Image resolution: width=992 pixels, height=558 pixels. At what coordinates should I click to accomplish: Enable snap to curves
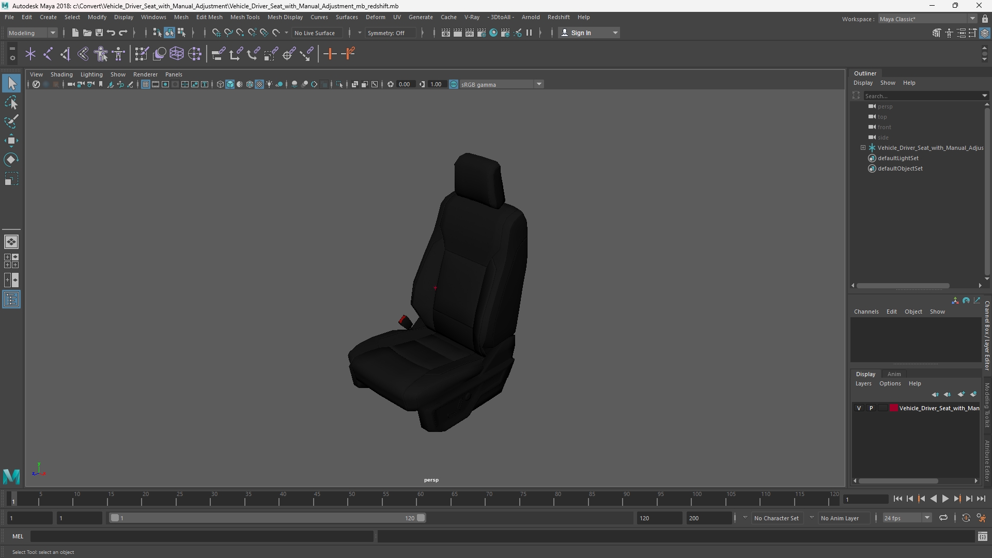pos(228,33)
